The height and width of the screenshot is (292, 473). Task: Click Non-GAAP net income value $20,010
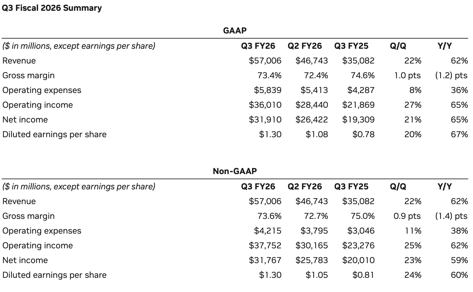click(358, 260)
